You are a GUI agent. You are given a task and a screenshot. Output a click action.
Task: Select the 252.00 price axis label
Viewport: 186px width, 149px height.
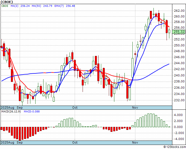click(x=179, y=39)
